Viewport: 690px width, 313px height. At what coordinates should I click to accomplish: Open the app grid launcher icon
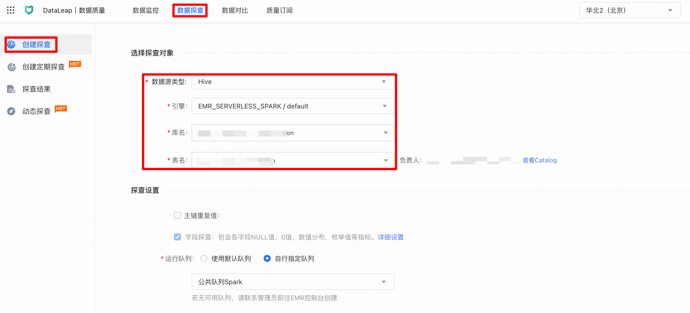coord(10,10)
